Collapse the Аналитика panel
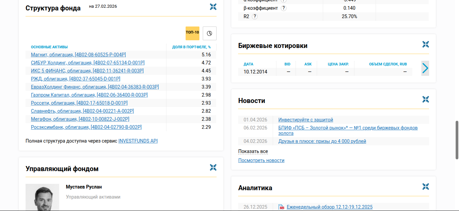The height and width of the screenshot is (211, 459). click(x=425, y=187)
